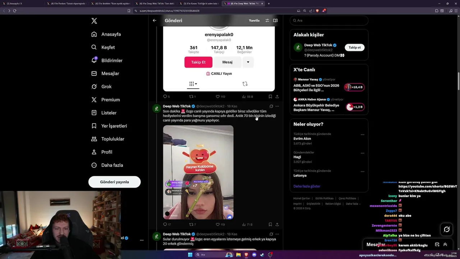Click Takip et for Deep Web TikTok

pyautogui.click(x=355, y=47)
